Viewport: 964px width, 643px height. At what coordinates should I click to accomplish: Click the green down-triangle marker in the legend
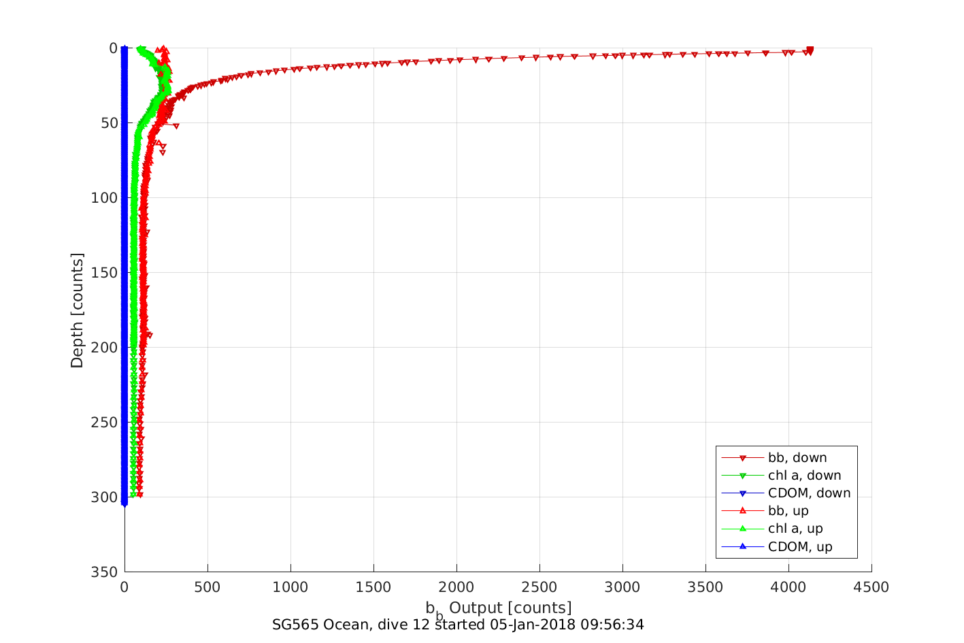743,476
